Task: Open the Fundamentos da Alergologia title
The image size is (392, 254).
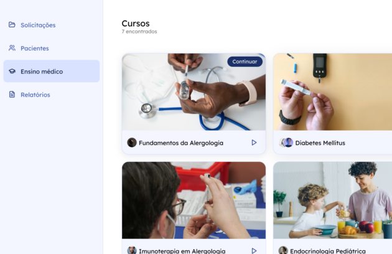Action: tap(181, 143)
